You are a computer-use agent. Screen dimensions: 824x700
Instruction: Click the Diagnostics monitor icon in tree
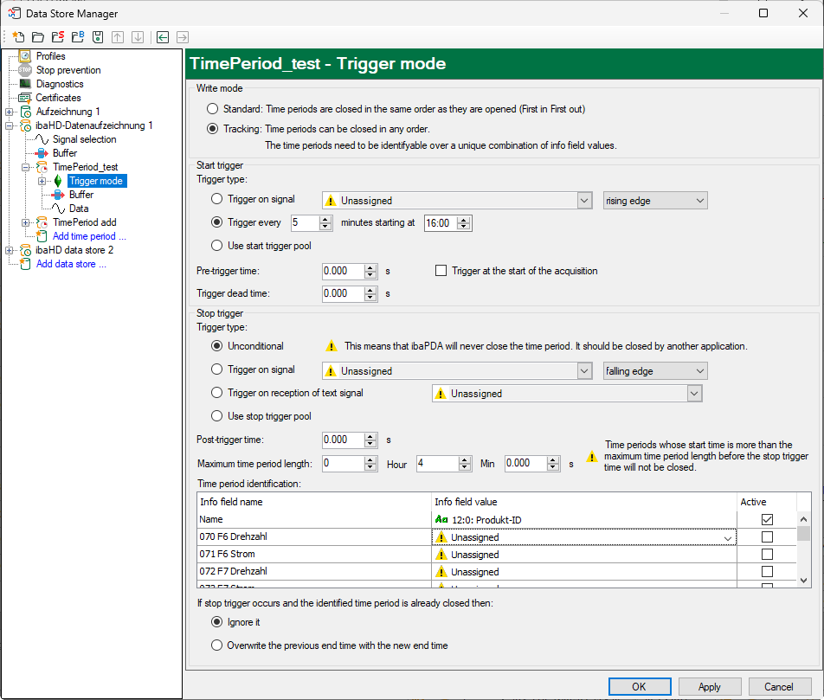pos(25,84)
